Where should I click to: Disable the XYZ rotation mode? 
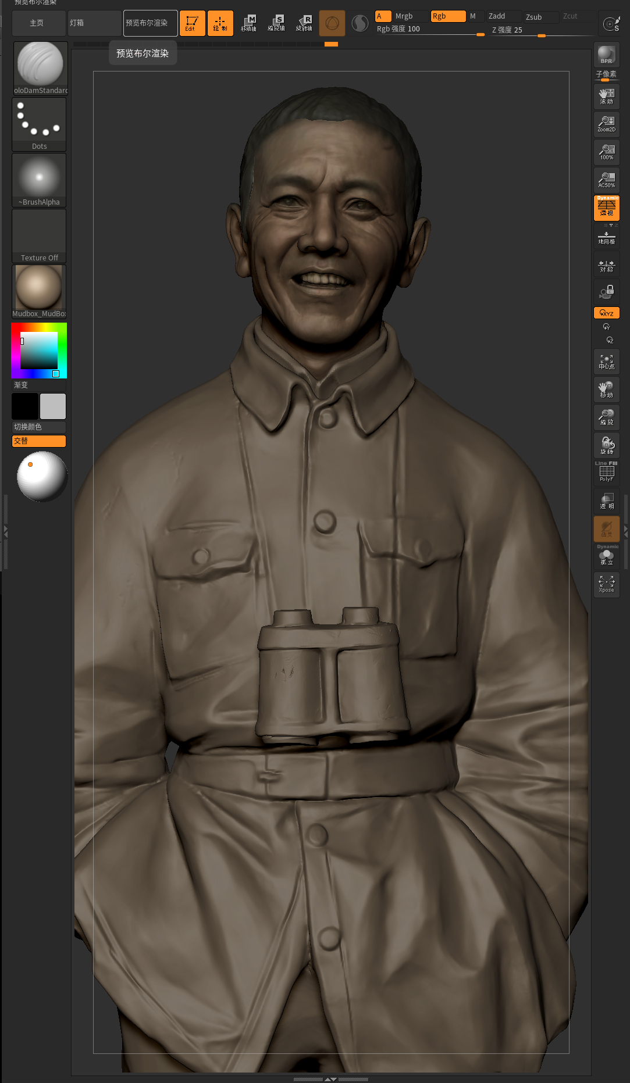(606, 313)
